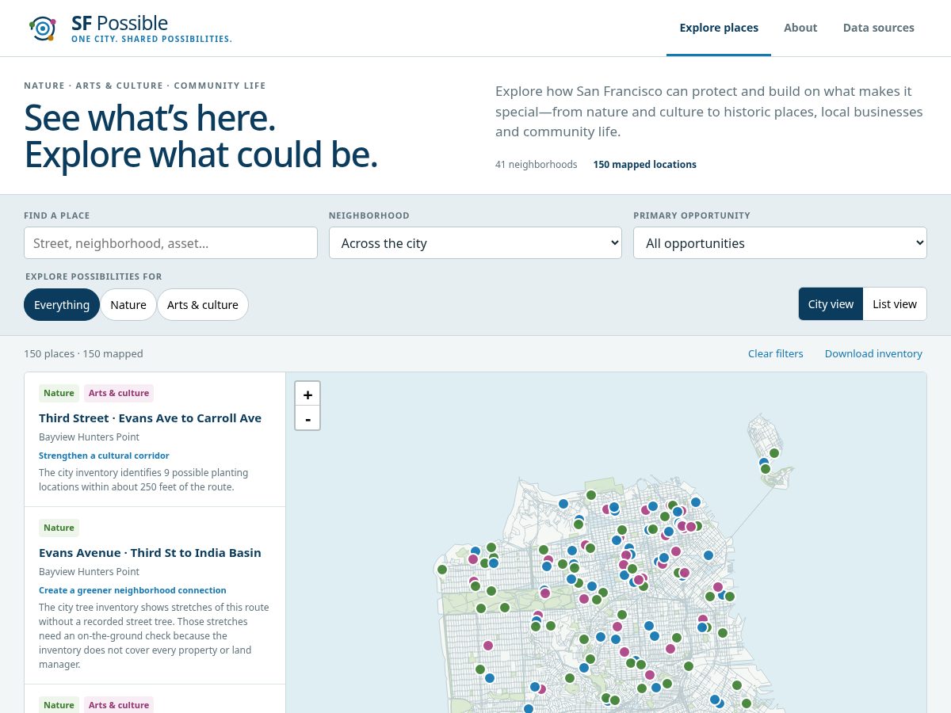The image size is (951, 713).
Task: Click the SF Possible logo icon
Action: point(42,28)
